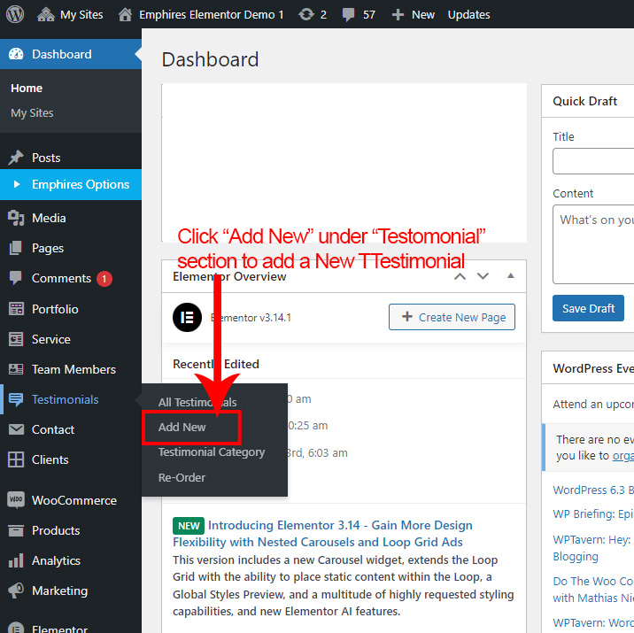634x633 pixels.
Task: Open Testimonial Category submenu item
Action: click(212, 452)
